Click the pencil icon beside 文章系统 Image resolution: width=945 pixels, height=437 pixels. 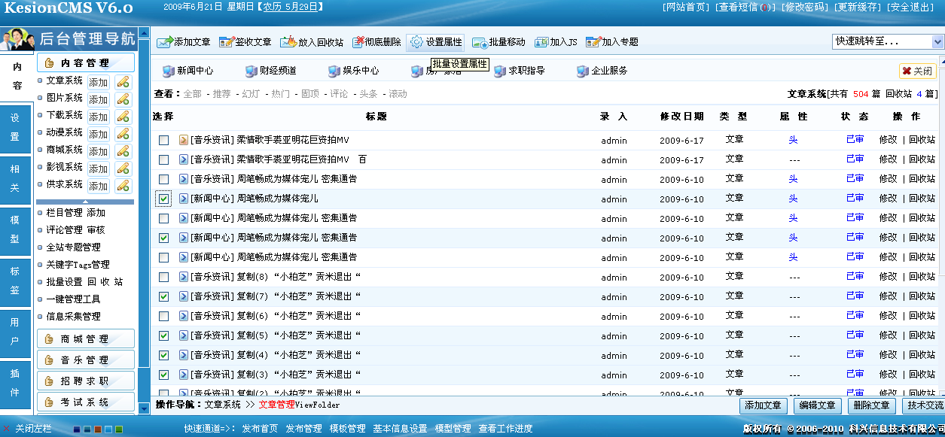pyautogui.click(x=123, y=82)
